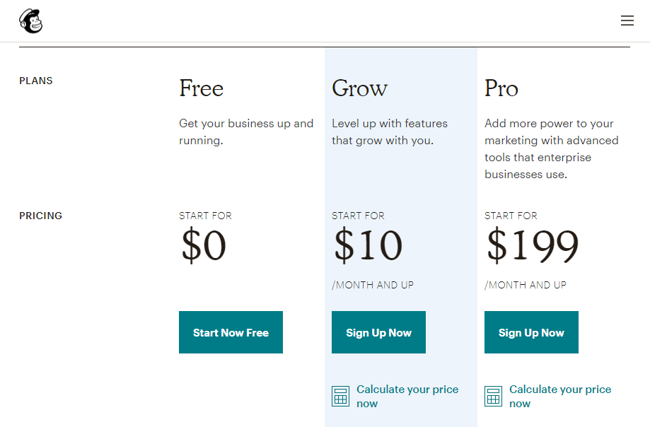Viewport: 650px width, 427px height.
Task: Click the $0 price of Free plan
Action: click(204, 245)
